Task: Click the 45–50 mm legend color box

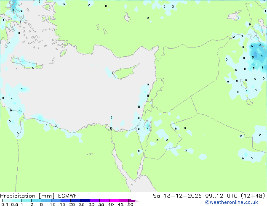Action: pos(124,201)
